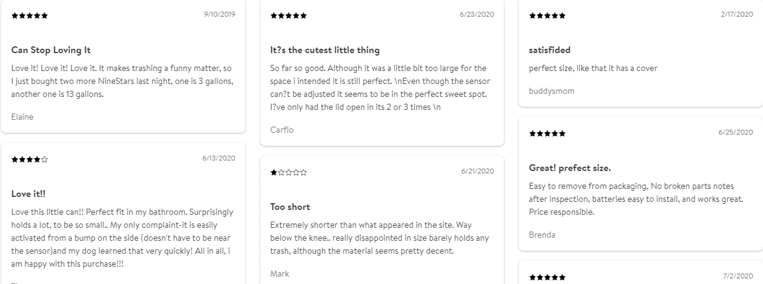Click the review text starting 'Extremely shorter than'

click(379, 238)
